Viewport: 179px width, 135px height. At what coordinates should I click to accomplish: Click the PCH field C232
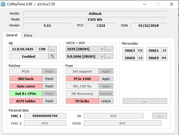click(x=101, y=26)
